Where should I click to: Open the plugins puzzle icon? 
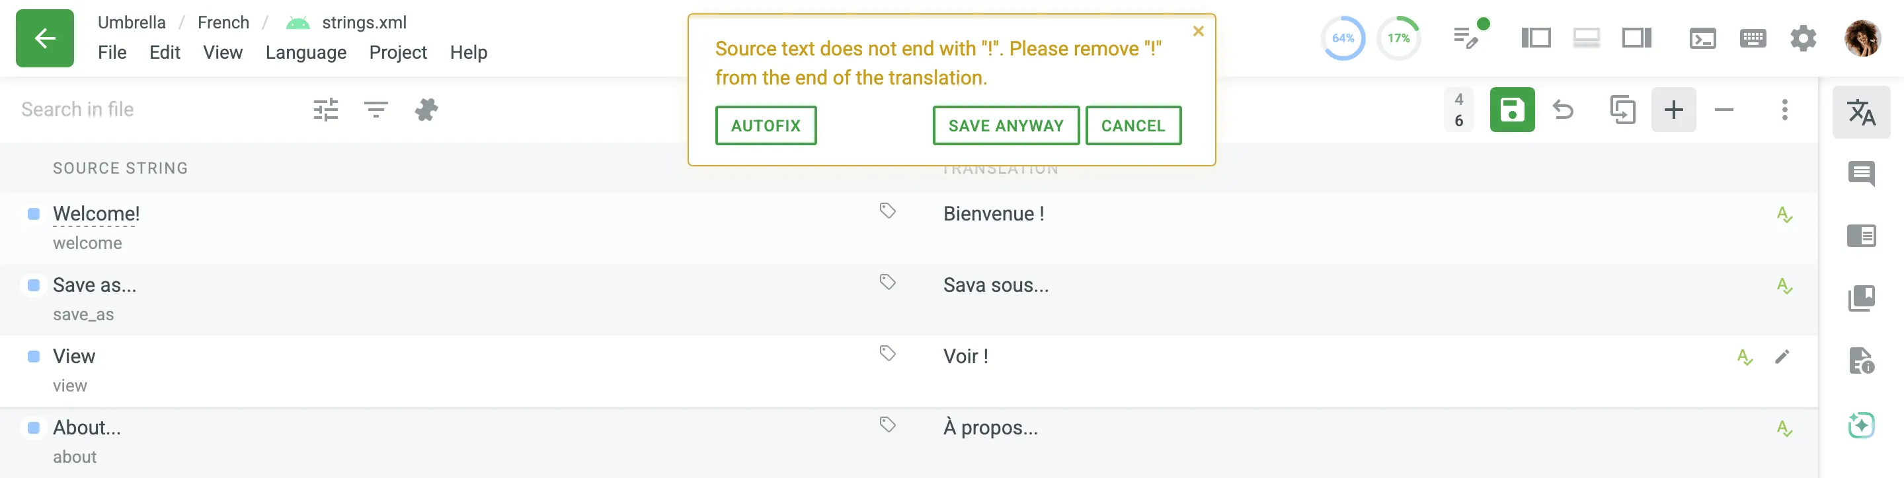point(426,109)
